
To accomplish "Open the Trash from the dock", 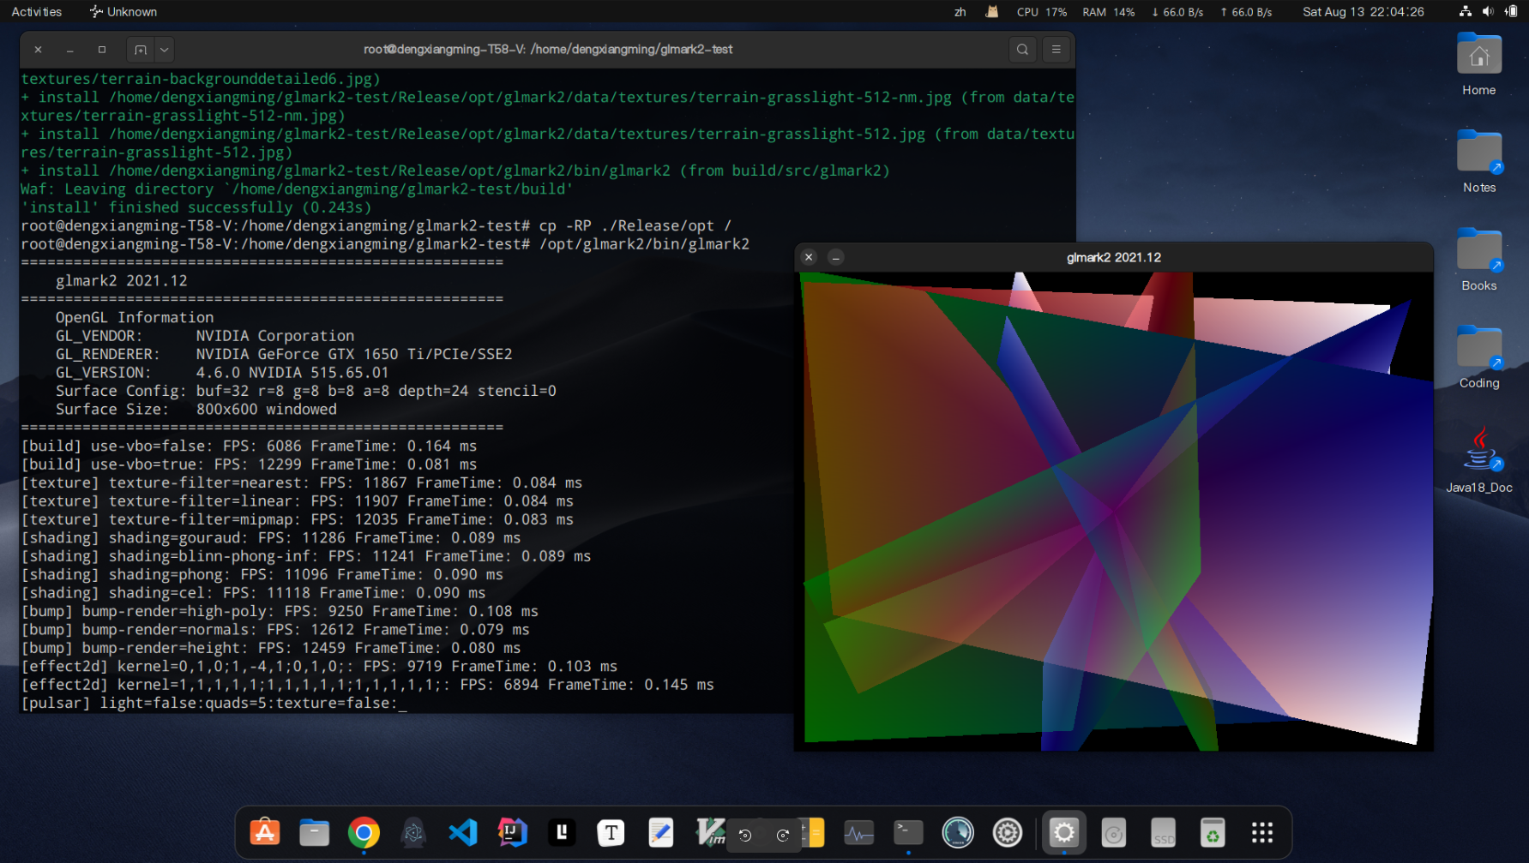I will [x=1212, y=832].
